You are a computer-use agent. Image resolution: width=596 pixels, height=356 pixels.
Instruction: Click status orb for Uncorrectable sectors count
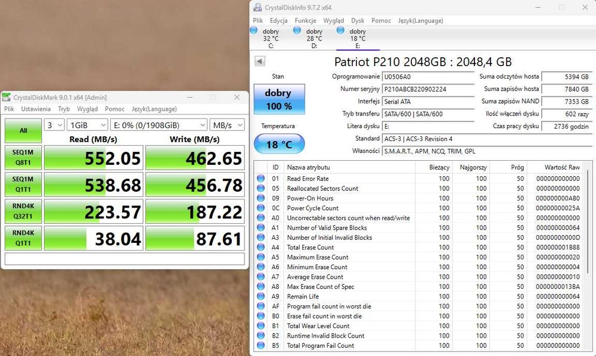pyautogui.click(x=261, y=218)
